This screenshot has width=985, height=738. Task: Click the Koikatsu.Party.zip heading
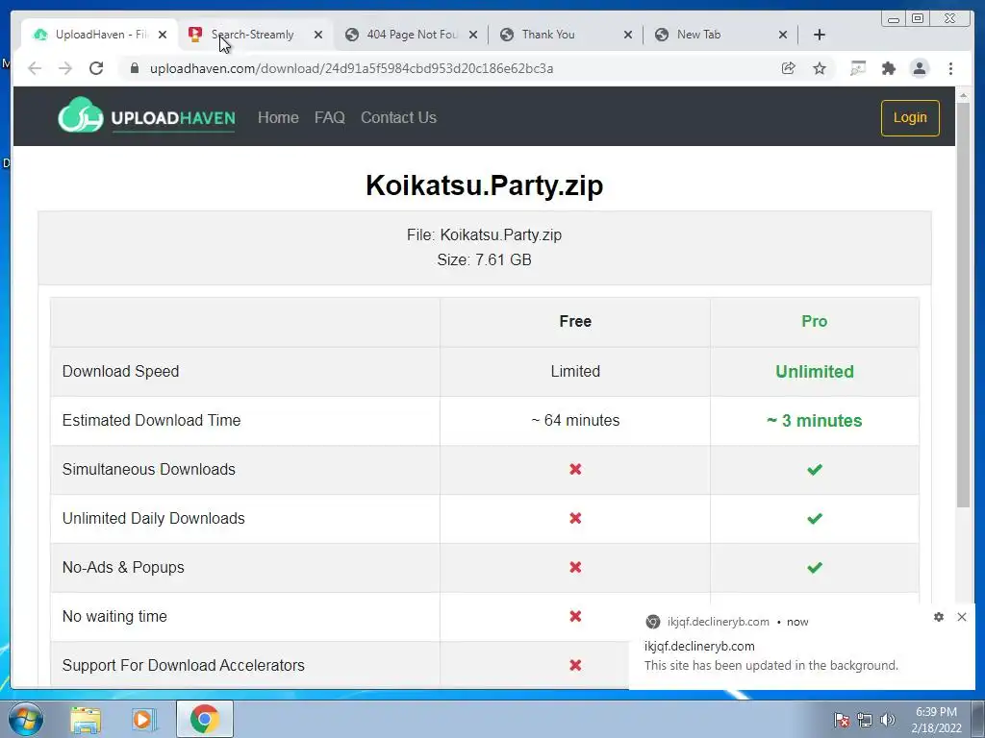[x=485, y=185]
